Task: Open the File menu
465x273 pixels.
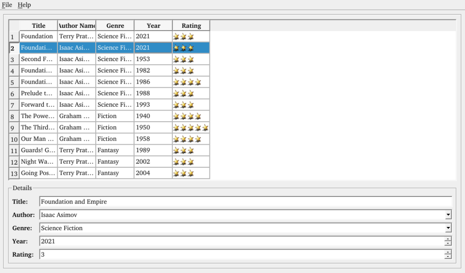Action: pos(7,5)
